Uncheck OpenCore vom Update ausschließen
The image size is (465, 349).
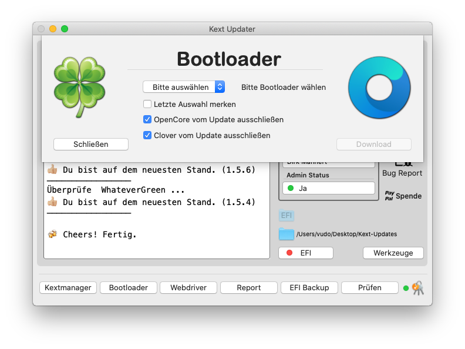click(x=147, y=119)
